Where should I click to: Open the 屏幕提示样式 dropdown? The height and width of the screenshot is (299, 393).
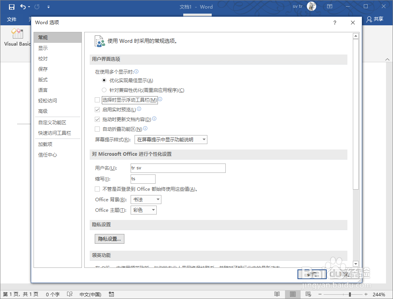pyautogui.click(x=171, y=140)
